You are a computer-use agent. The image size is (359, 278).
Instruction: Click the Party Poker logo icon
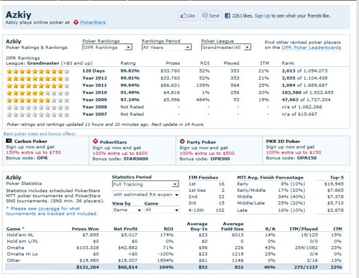click(x=183, y=141)
